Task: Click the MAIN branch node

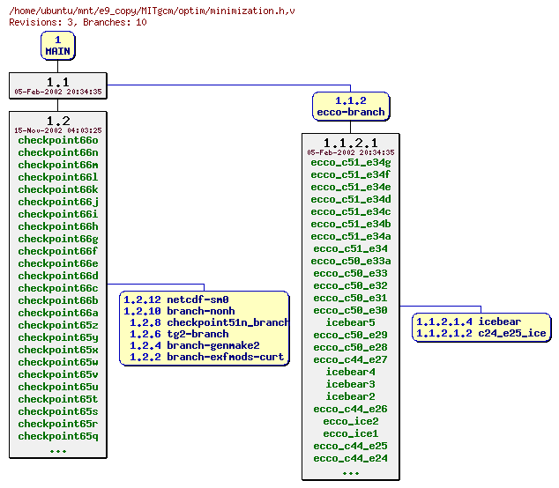Action: [x=58, y=46]
